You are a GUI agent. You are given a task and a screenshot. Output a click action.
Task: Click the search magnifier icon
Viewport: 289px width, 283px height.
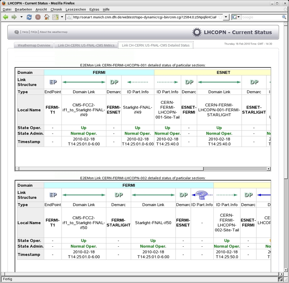coord(284,17)
